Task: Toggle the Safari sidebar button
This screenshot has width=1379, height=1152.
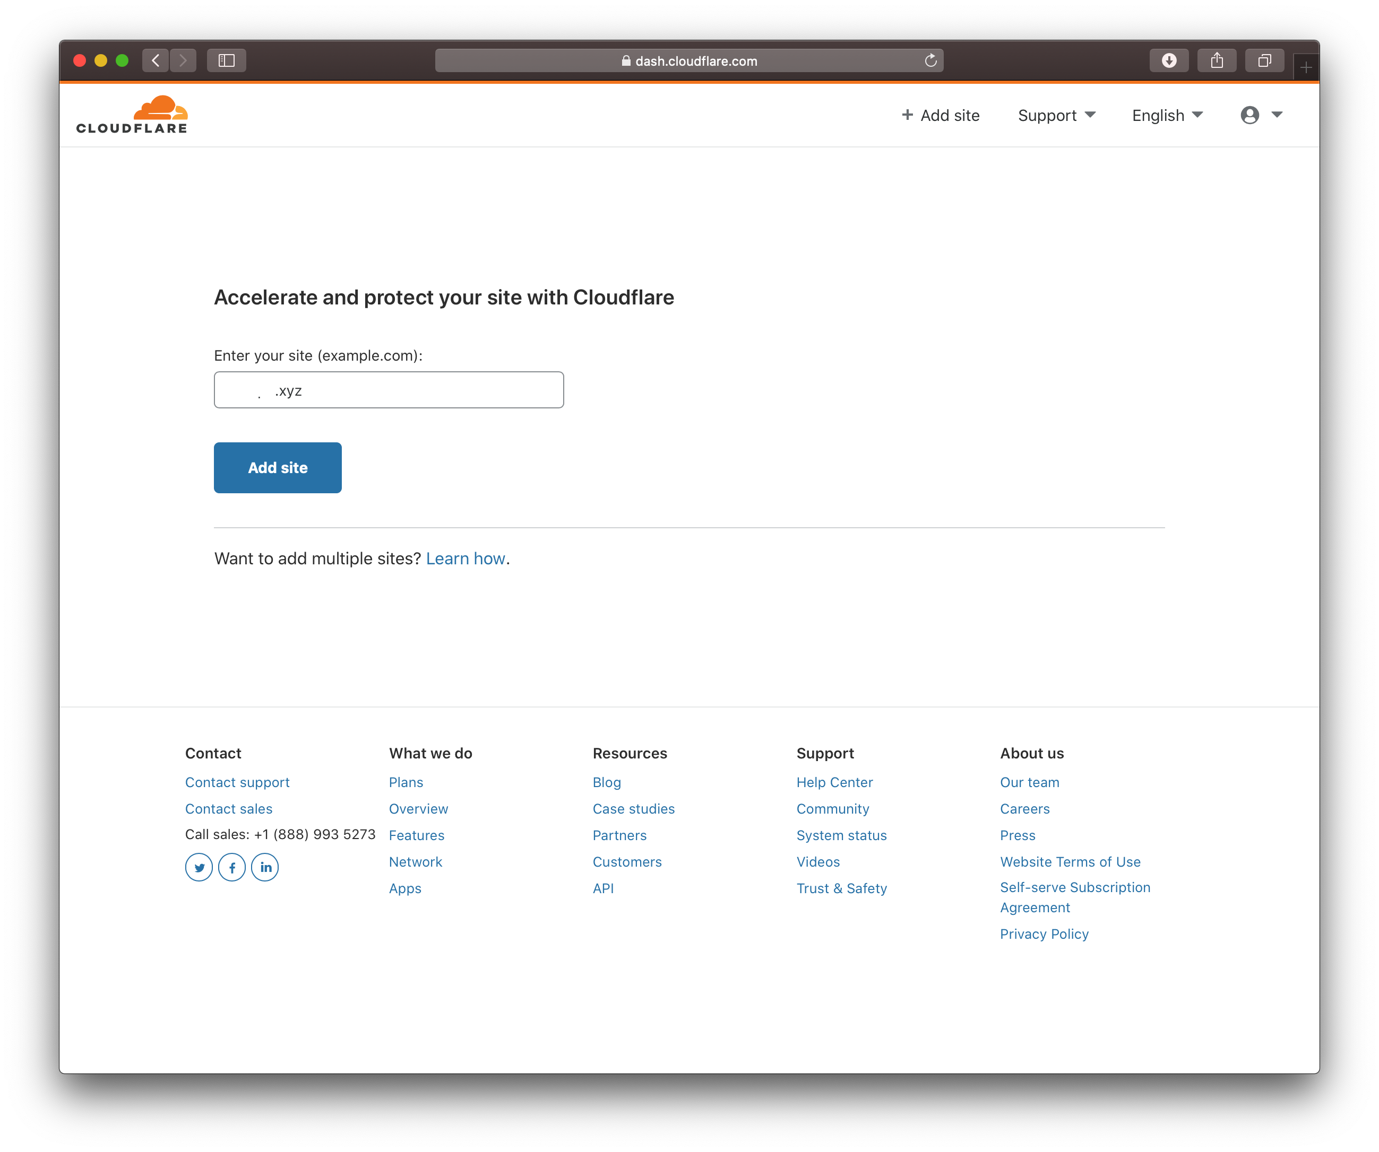Action: pyautogui.click(x=227, y=60)
